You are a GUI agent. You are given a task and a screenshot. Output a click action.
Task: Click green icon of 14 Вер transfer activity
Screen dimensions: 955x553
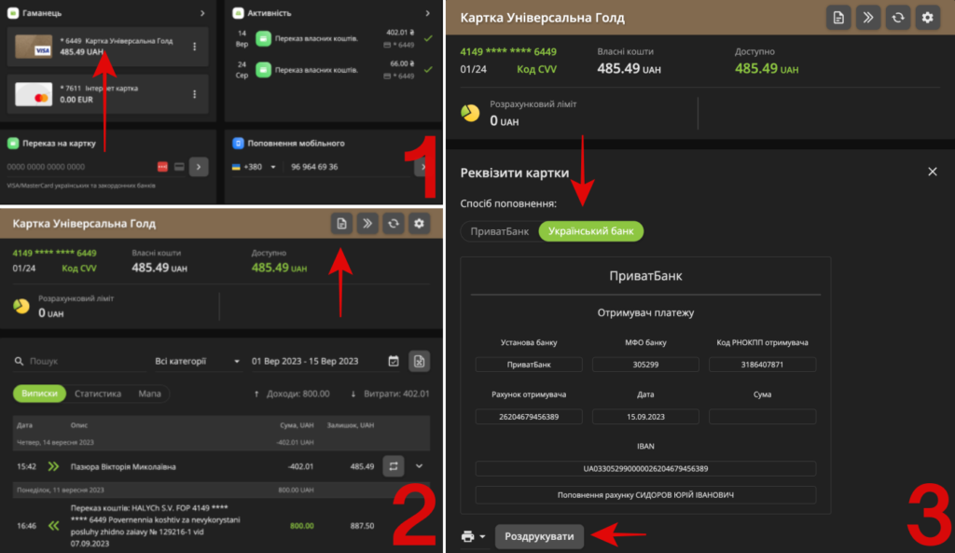point(263,39)
